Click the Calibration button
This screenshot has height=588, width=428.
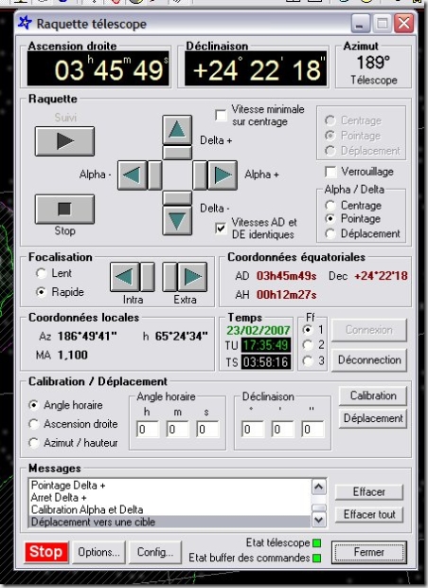tap(373, 396)
